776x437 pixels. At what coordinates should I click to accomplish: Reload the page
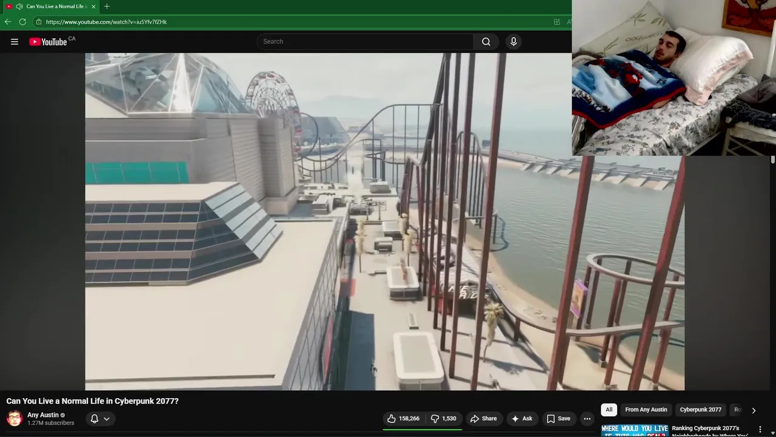(22, 22)
